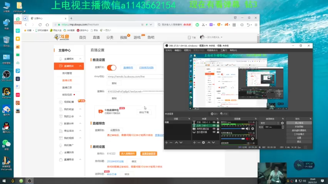This screenshot has width=328, height=184.
Task: Click 停止推流 button in OBS controls
Action: (x=299, y=123)
